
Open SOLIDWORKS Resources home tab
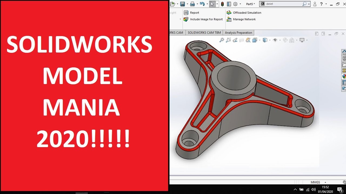tap(344, 52)
